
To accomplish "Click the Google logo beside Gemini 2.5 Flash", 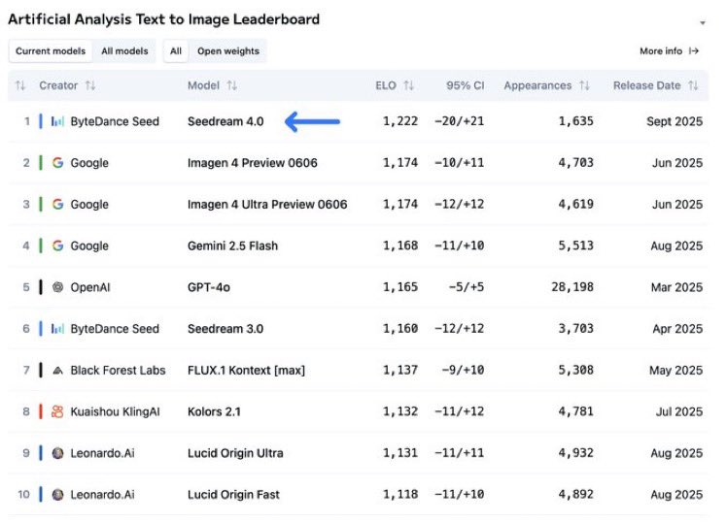I will (57, 246).
